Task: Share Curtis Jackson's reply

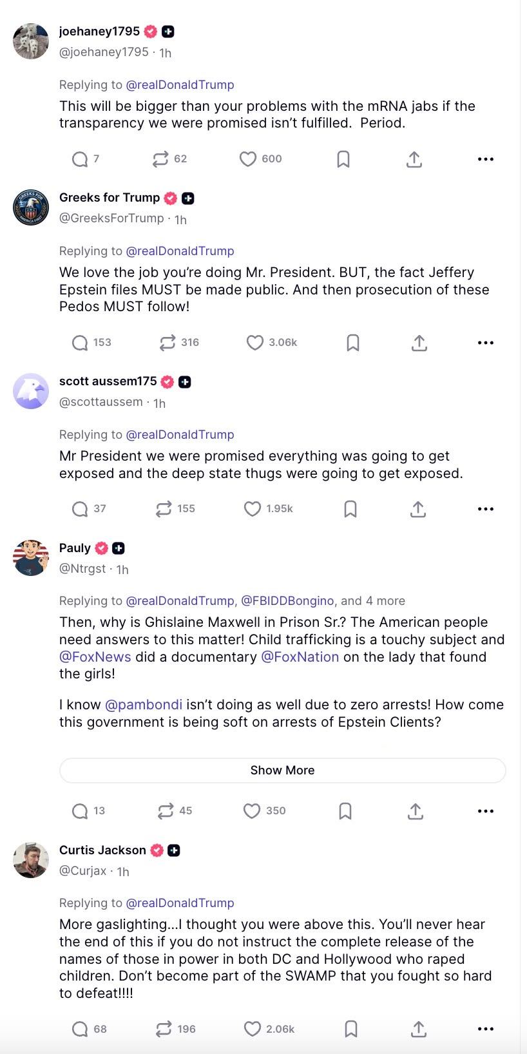Action: click(419, 1029)
